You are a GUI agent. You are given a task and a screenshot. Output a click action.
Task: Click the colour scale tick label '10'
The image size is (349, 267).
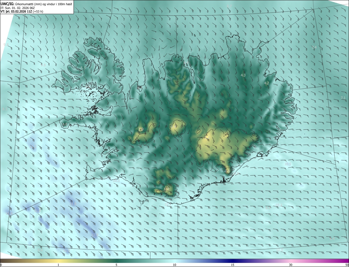[x=174, y=265]
